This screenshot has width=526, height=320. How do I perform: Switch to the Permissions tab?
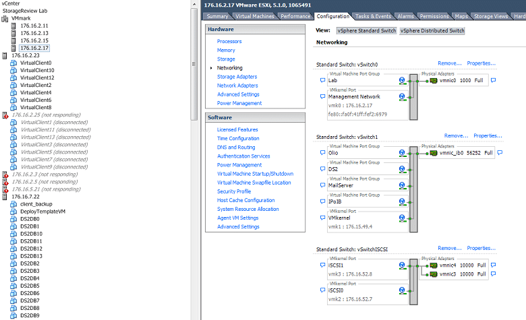click(x=434, y=16)
